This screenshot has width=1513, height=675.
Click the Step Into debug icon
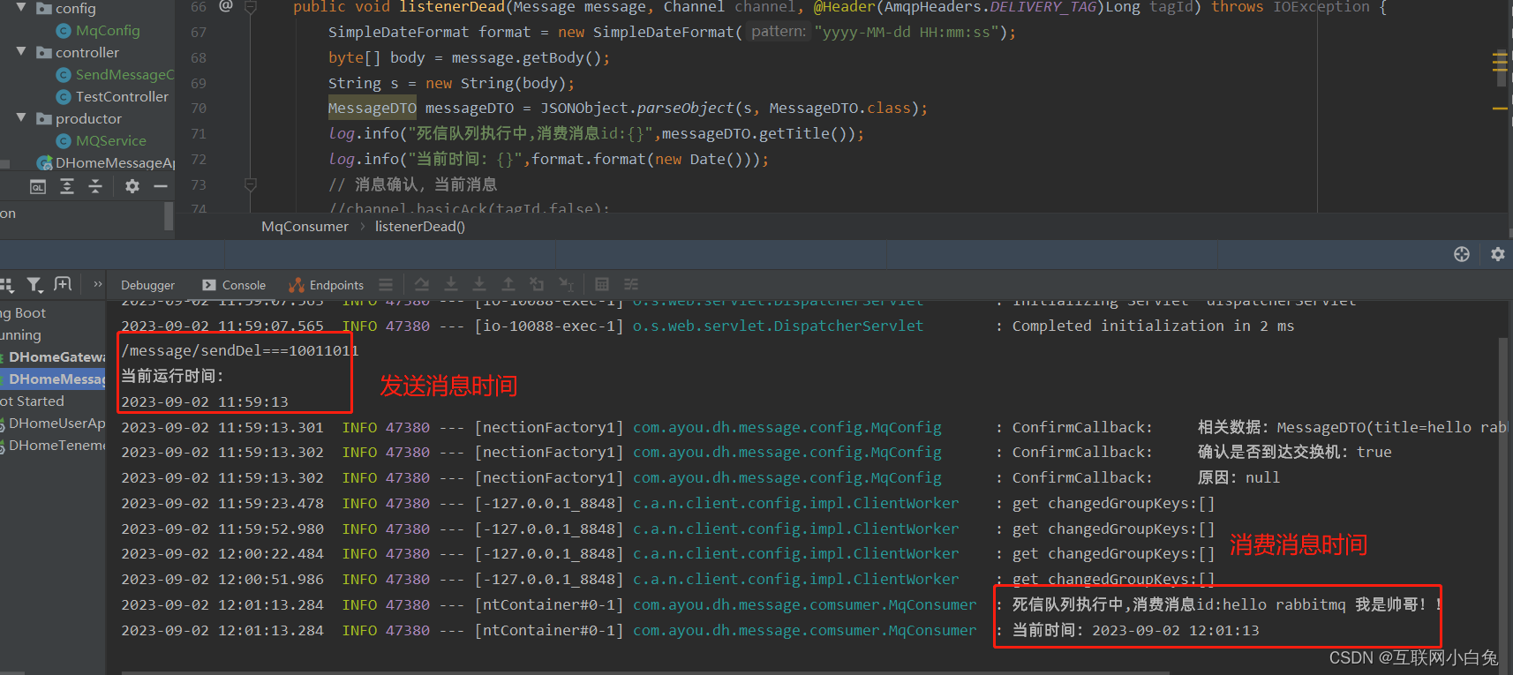point(451,284)
